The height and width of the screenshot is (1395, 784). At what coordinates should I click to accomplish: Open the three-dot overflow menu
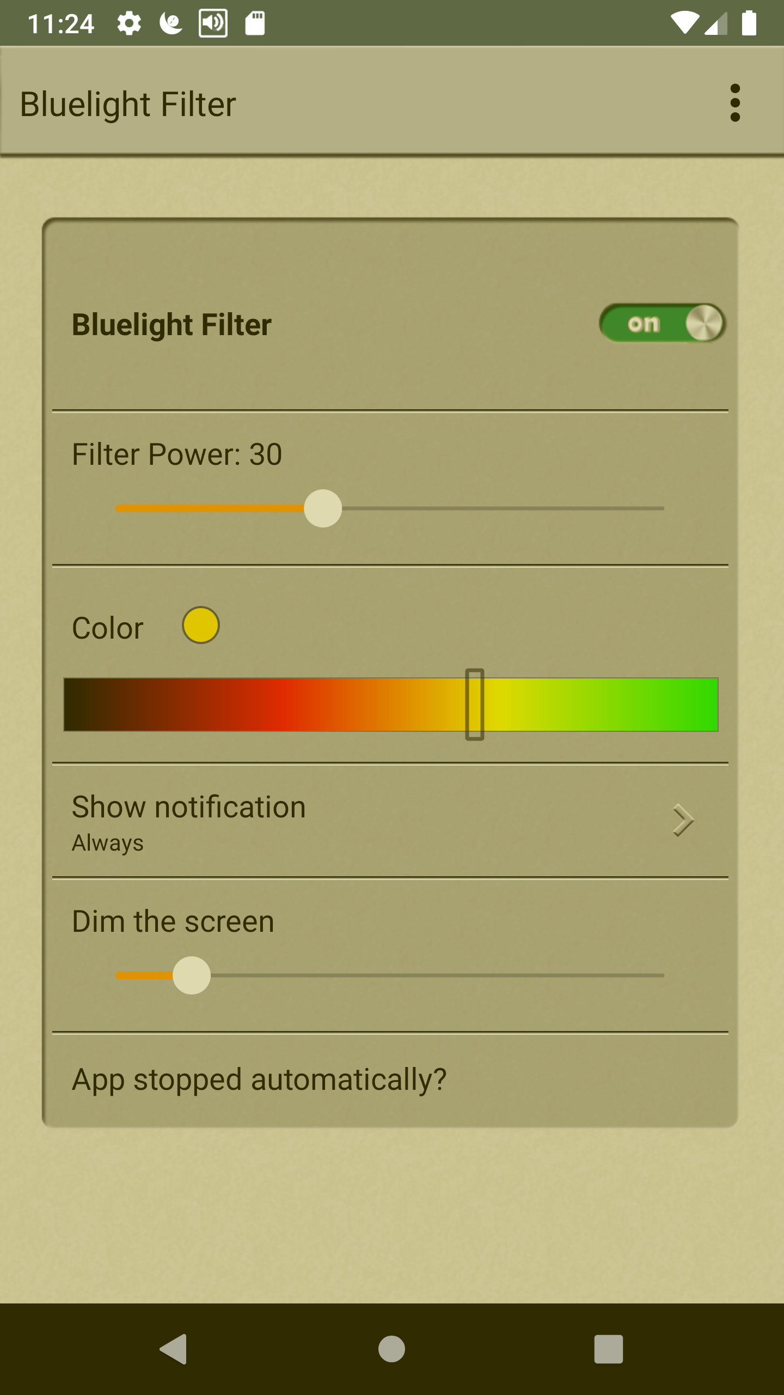(735, 102)
